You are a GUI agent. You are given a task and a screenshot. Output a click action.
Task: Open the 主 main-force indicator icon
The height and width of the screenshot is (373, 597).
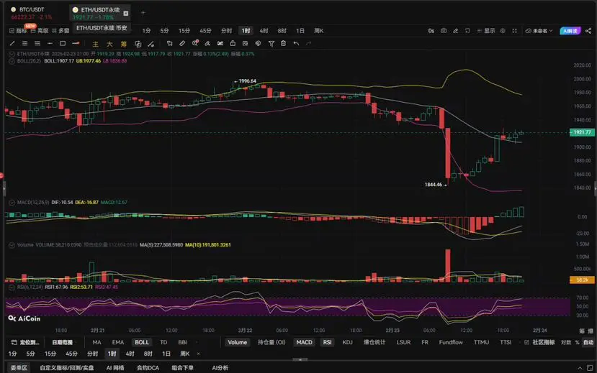click(x=96, y=44)
